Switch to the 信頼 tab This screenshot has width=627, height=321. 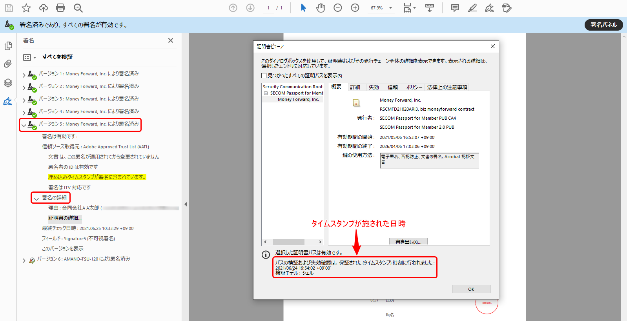[x=393, y=87]
